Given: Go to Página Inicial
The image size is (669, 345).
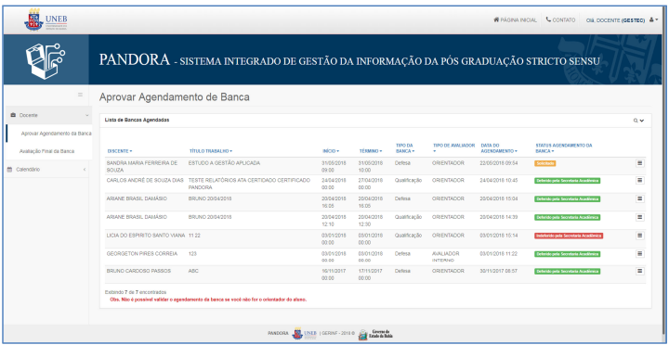Looking at the screenshot, I should [x=515, y=20].
